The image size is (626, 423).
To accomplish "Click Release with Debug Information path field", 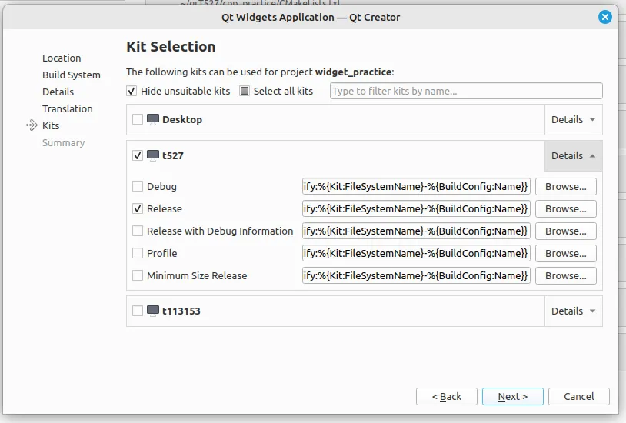I will pos(416,231).
